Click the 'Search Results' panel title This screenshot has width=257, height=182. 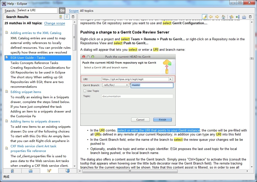(17, 17)
